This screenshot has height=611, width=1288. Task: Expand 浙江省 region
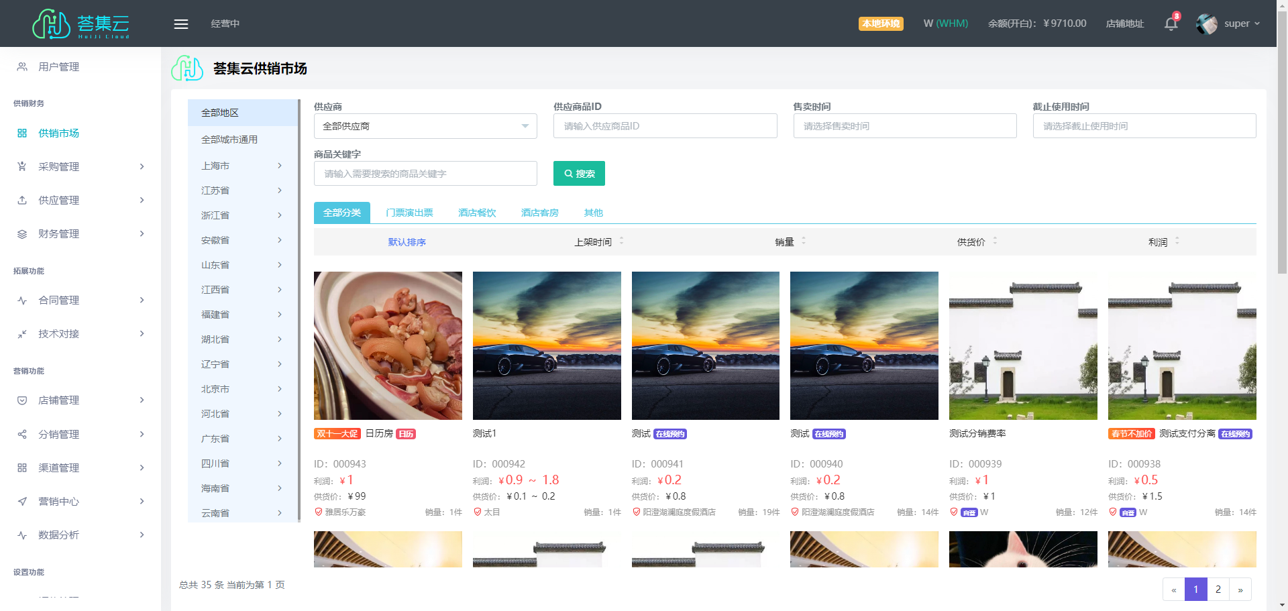pyautogui.click(x=280, y=215)
